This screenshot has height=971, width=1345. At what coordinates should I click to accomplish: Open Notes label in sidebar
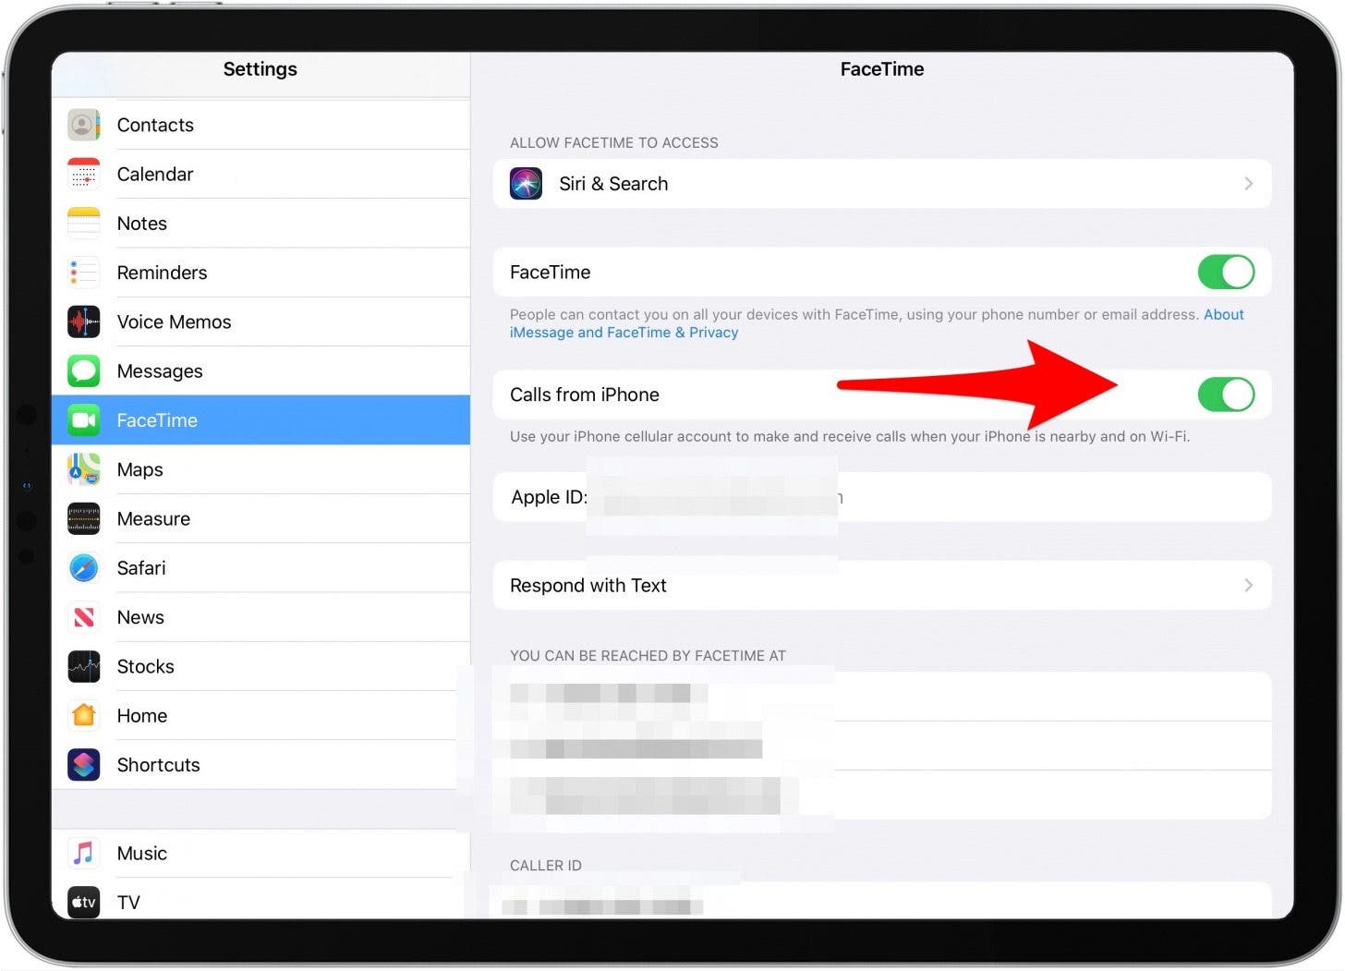tap(142, 224)
